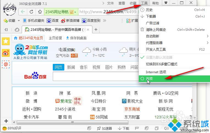Open the 工具 menu
Image resolution: width=210 pixels, height=133 pixels.
144,3
